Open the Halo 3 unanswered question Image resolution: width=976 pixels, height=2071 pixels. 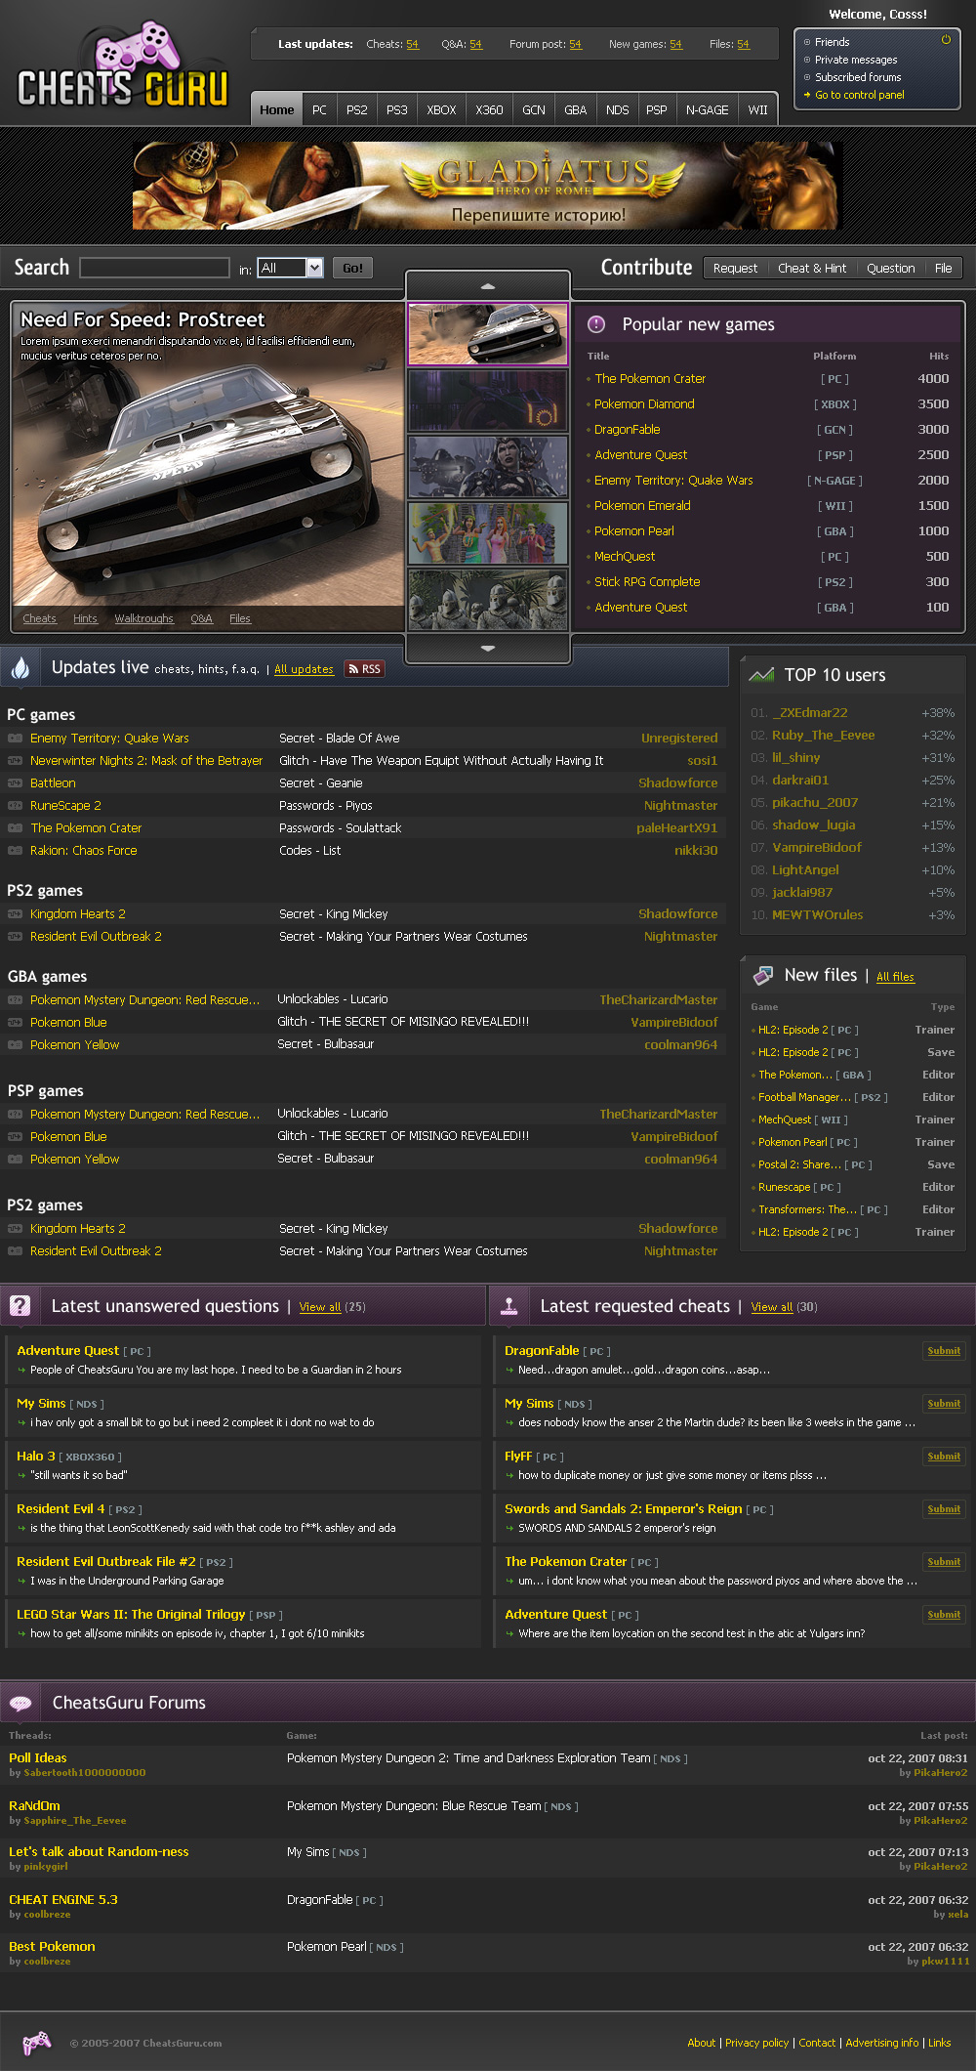point(36,1456)
